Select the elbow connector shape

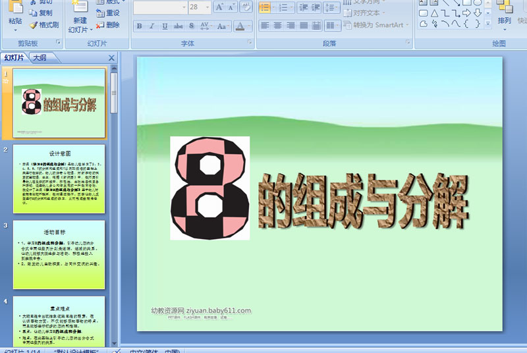(x=445, y=13)
